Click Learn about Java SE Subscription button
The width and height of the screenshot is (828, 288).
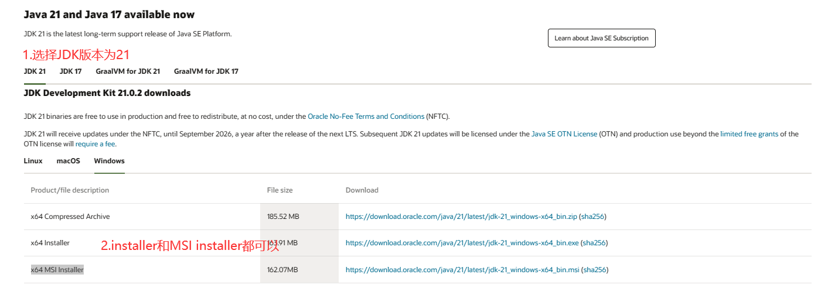pyautogui.click(x=601, y=38)
